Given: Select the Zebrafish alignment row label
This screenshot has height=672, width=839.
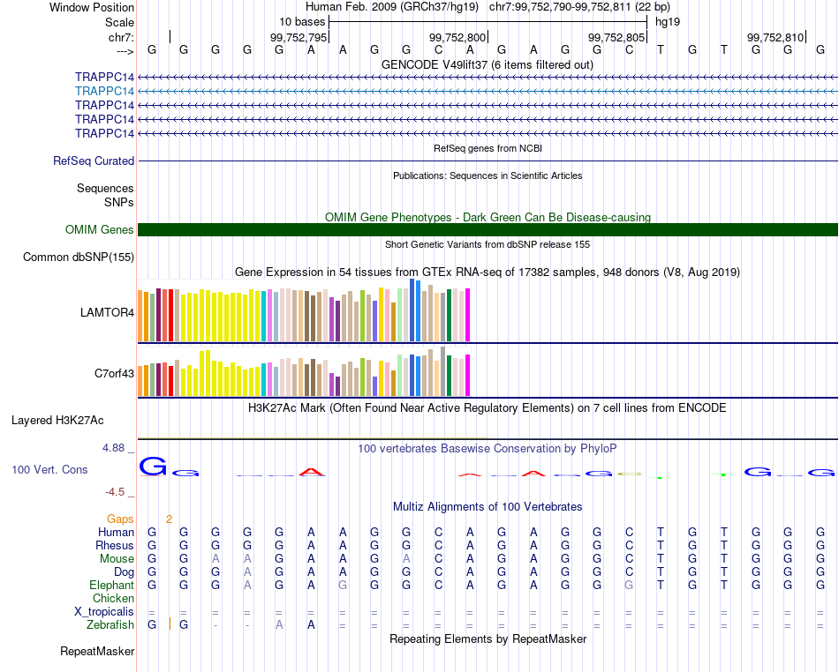Looking at the screenshot, I should 110,625.
